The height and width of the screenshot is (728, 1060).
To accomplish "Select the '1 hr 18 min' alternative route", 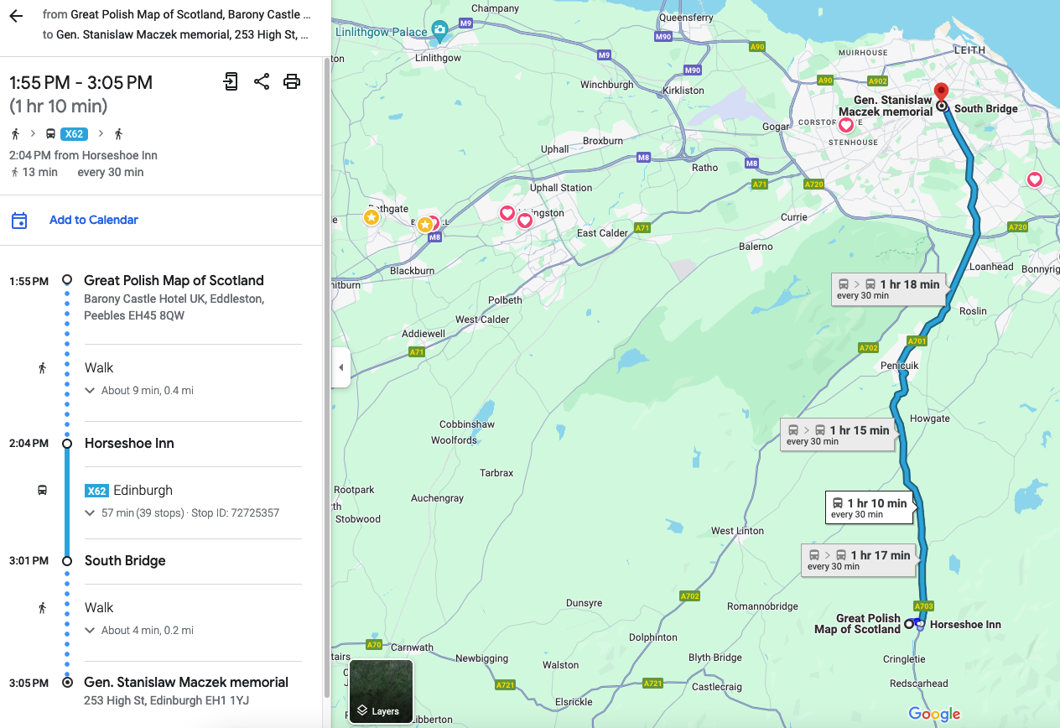I will pyautogui.click(x=888, y=289).
